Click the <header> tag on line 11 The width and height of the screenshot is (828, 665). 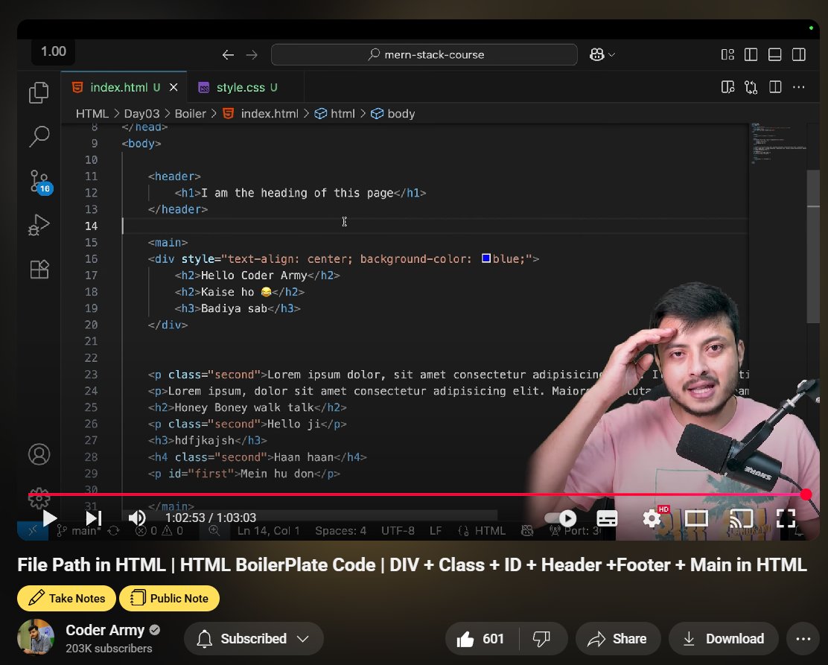point(174,176)
